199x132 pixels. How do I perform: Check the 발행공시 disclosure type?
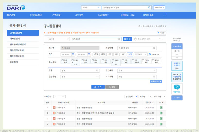pyautogui.click(x=83, y=60)
